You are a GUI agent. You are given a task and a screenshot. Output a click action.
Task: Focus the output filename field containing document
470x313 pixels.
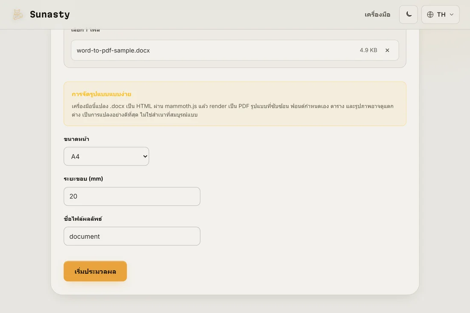point(132,236)
